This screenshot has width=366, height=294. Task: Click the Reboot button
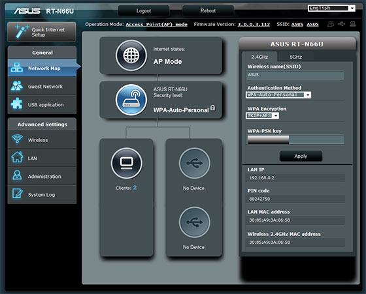pyautogui.click(x=208, y=10)
